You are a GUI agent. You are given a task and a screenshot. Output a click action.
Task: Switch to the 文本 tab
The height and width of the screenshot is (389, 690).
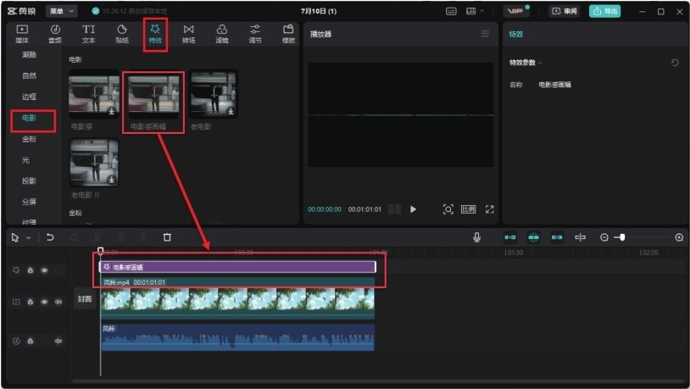[88, 33]
